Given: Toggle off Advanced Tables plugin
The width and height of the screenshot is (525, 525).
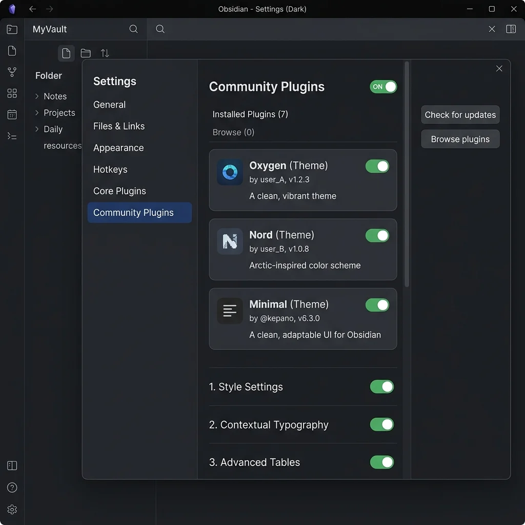Looking at the screenshot, I should 382,462.
